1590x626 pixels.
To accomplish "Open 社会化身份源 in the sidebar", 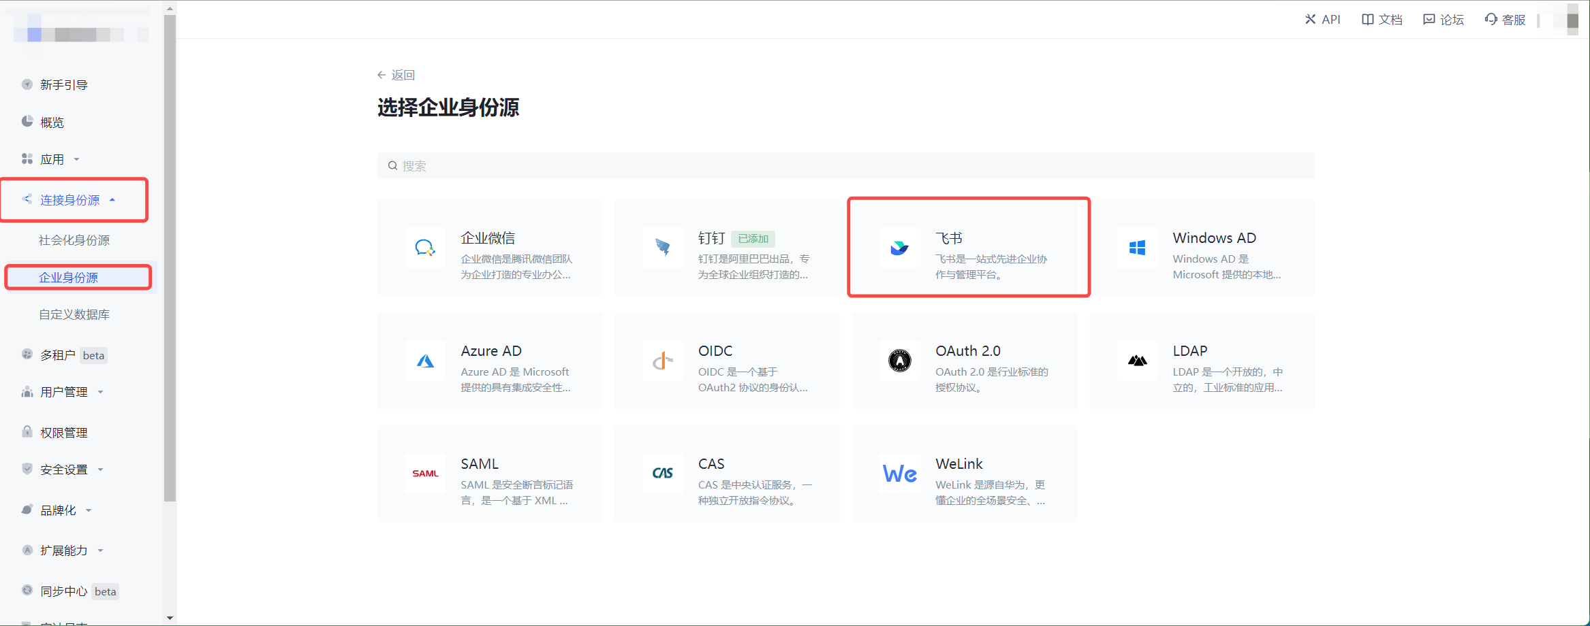I will pos(74,240).
